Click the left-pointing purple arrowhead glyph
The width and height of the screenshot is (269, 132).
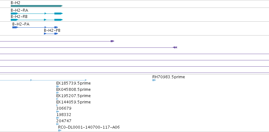(x=175, y=47)
